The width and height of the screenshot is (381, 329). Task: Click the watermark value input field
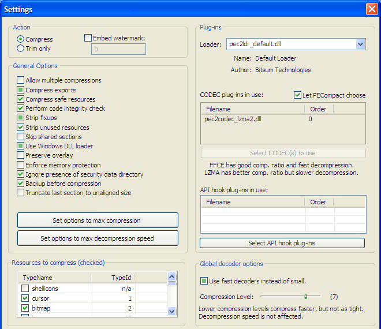coord(118,49)
